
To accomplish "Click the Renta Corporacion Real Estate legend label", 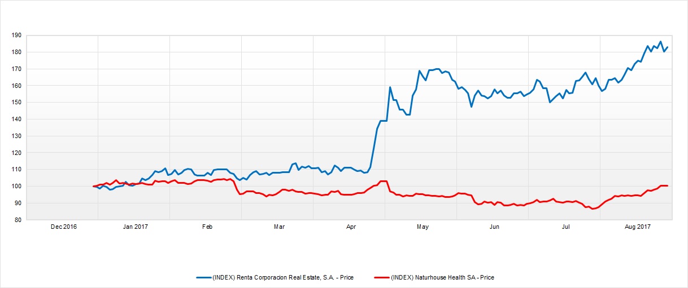I will (282, 277).
